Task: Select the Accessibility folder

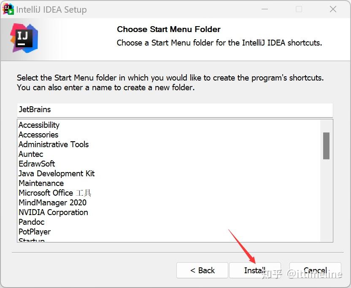Action: 39,125
